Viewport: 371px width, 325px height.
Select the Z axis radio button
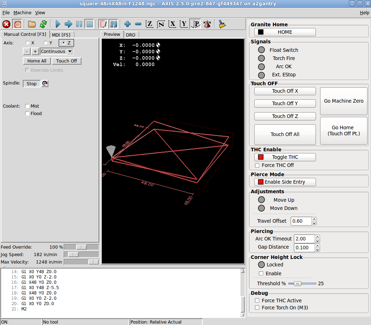tap(63, 43)
